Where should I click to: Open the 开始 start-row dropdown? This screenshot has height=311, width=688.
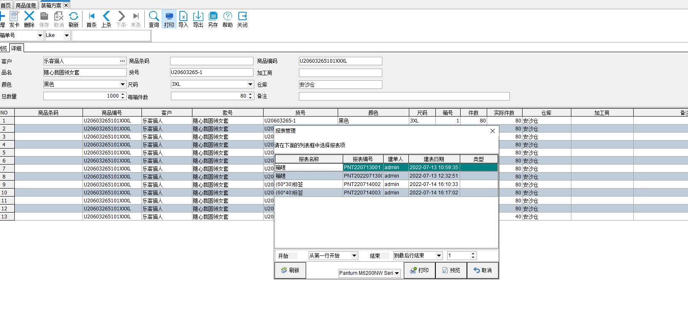click(354, 255)
